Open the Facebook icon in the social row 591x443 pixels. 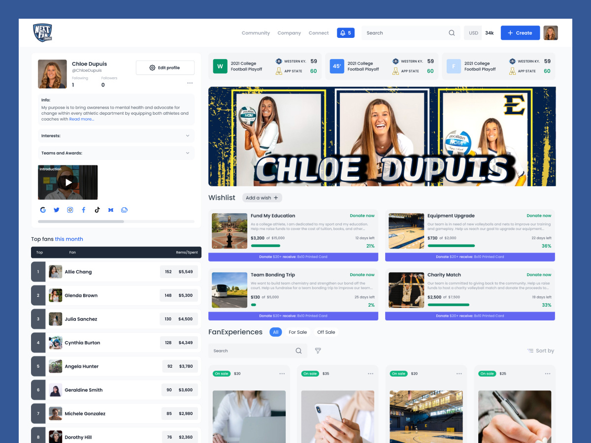point(83,209)
